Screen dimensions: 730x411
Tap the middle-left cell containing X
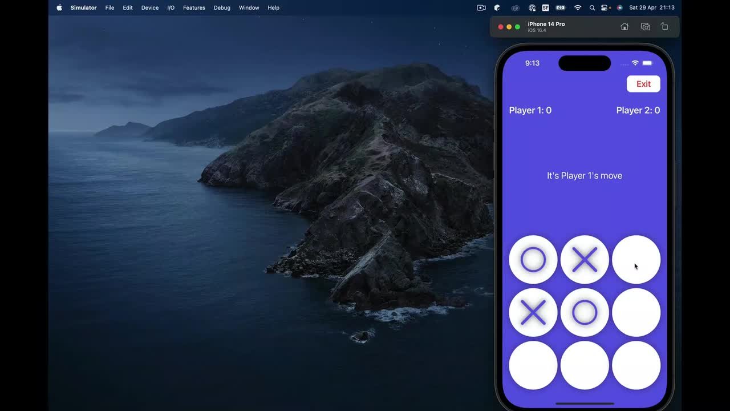533,312
